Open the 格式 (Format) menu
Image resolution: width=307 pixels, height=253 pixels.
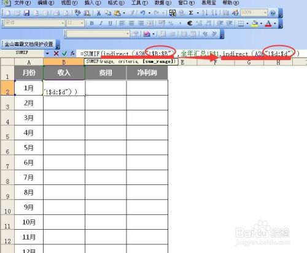116,3
